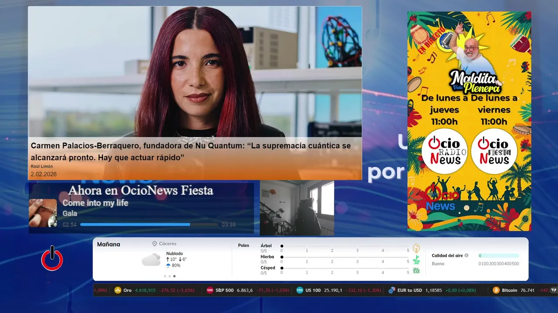Click the EN DIRECTO label on the poster
The width and height of the screenshot is (558, 313).
pyautogui.click(x=431, y=41)
